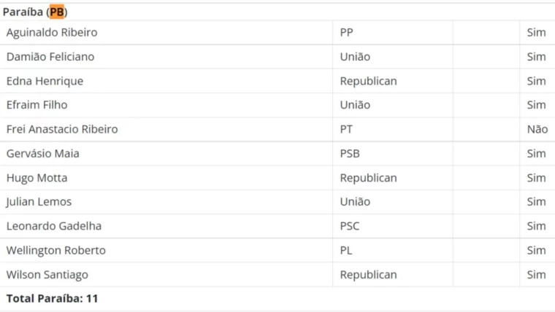Click the PSB party cell
555x312 pixels.
click(350, 154)
